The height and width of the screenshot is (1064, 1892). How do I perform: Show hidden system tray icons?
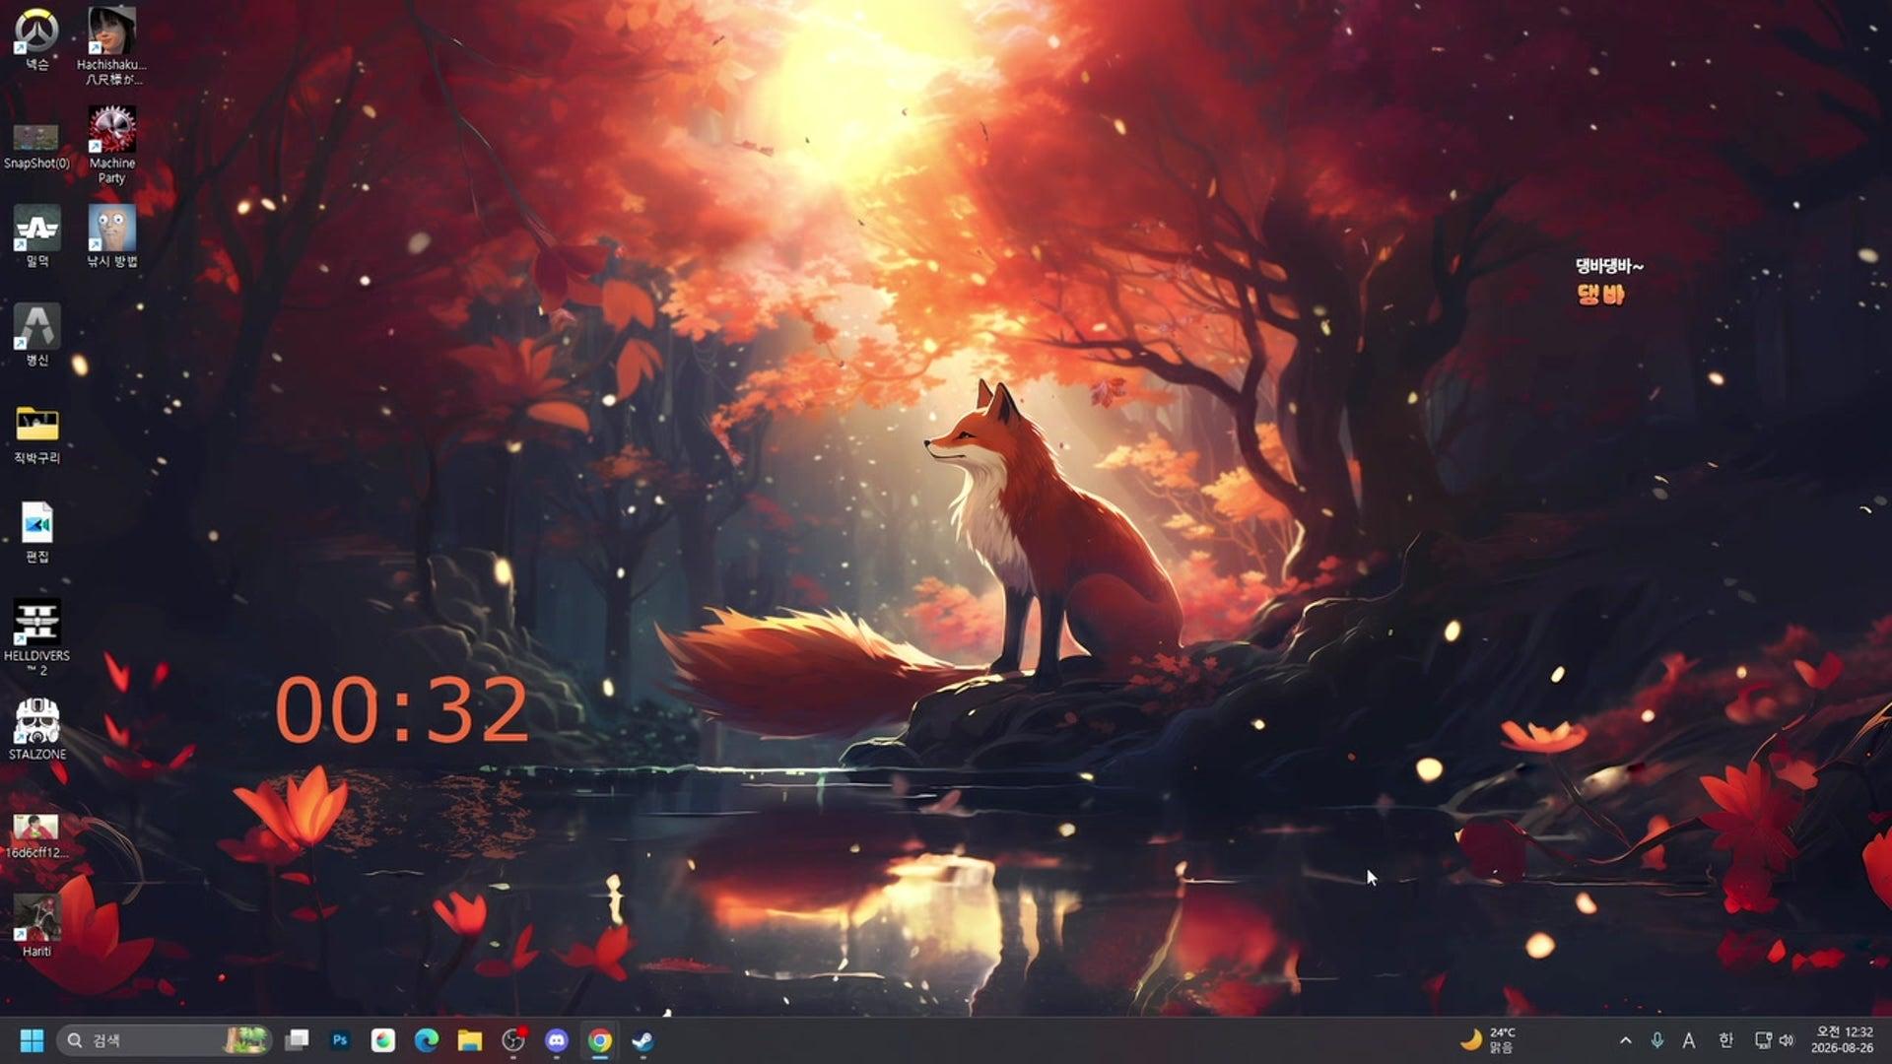tap(1626, 1040)
